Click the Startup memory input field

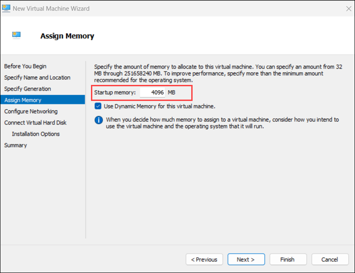(152, 92)
